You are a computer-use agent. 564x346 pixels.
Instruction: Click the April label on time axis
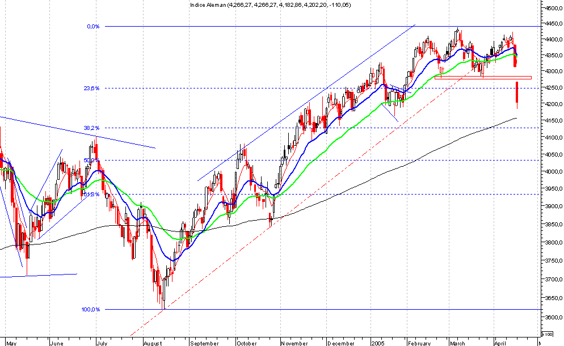coord(500,343)
